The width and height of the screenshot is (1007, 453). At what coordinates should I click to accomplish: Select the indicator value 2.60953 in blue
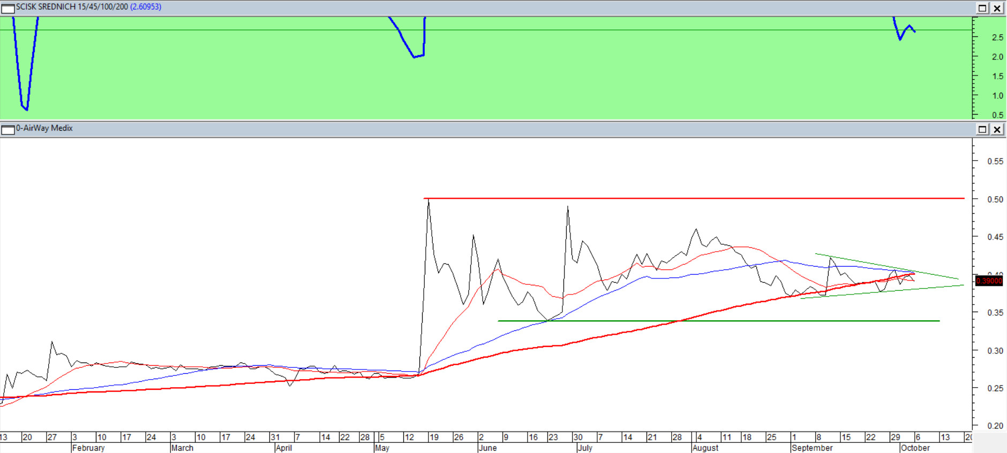pos(146,7)
